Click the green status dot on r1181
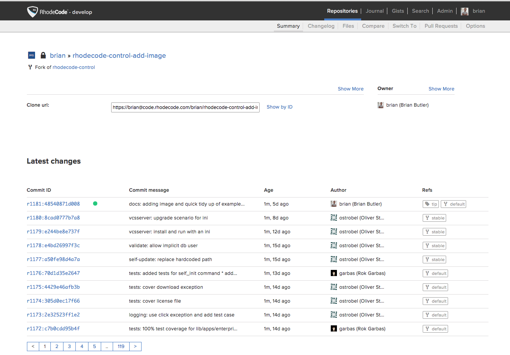510x355 pixels. coord(95,204)
